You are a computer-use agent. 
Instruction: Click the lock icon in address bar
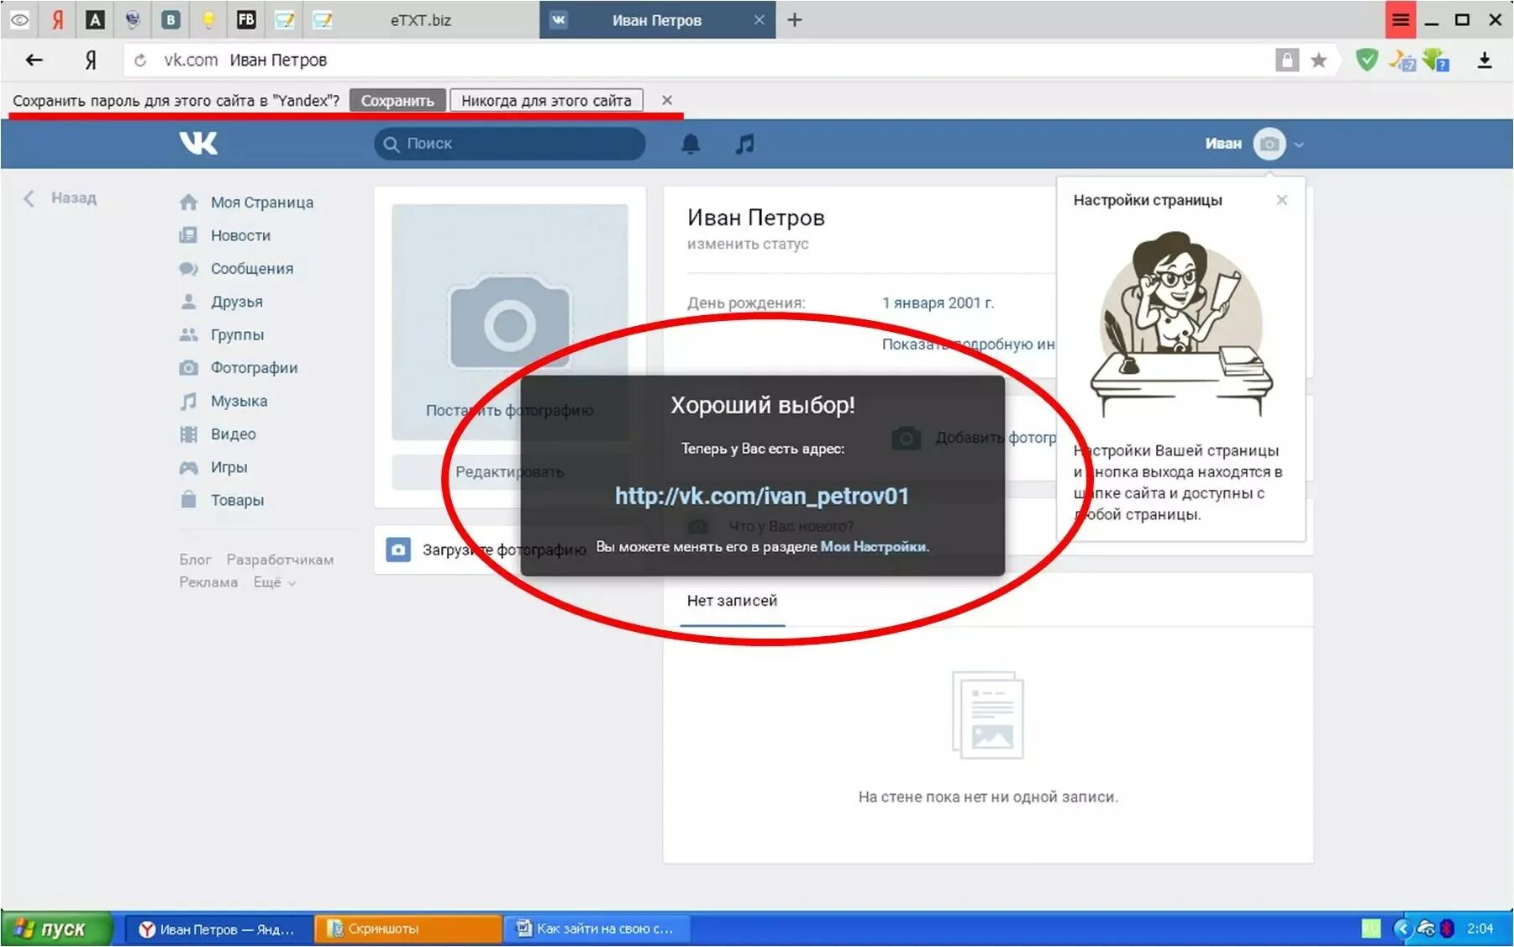tap(1286, 60)
